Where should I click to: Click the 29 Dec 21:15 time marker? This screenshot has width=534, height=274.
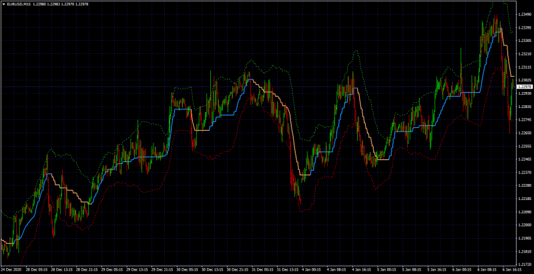pos(162,269)
